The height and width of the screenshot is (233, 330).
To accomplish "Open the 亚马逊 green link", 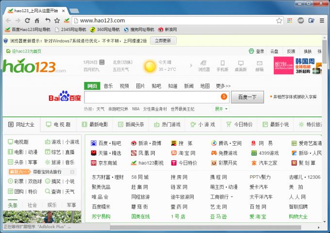I will [x=218, y=216].
